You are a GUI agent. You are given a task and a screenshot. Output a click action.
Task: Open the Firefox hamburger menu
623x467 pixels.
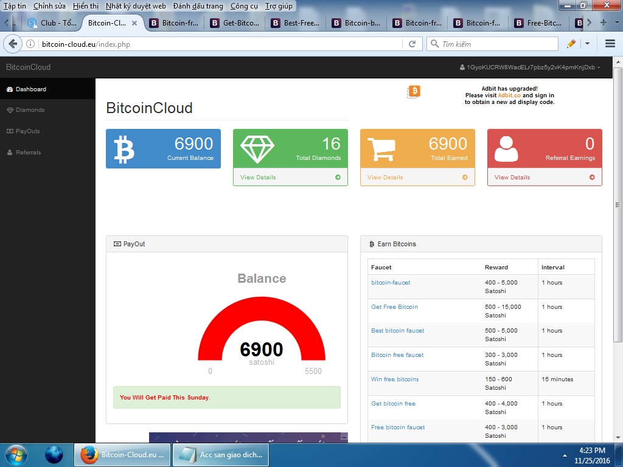tap(610, 44)
